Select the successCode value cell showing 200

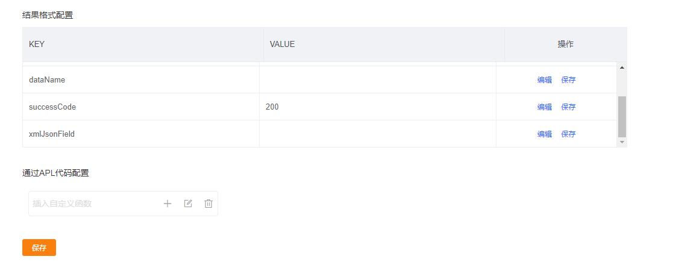(x=378, y=107)
